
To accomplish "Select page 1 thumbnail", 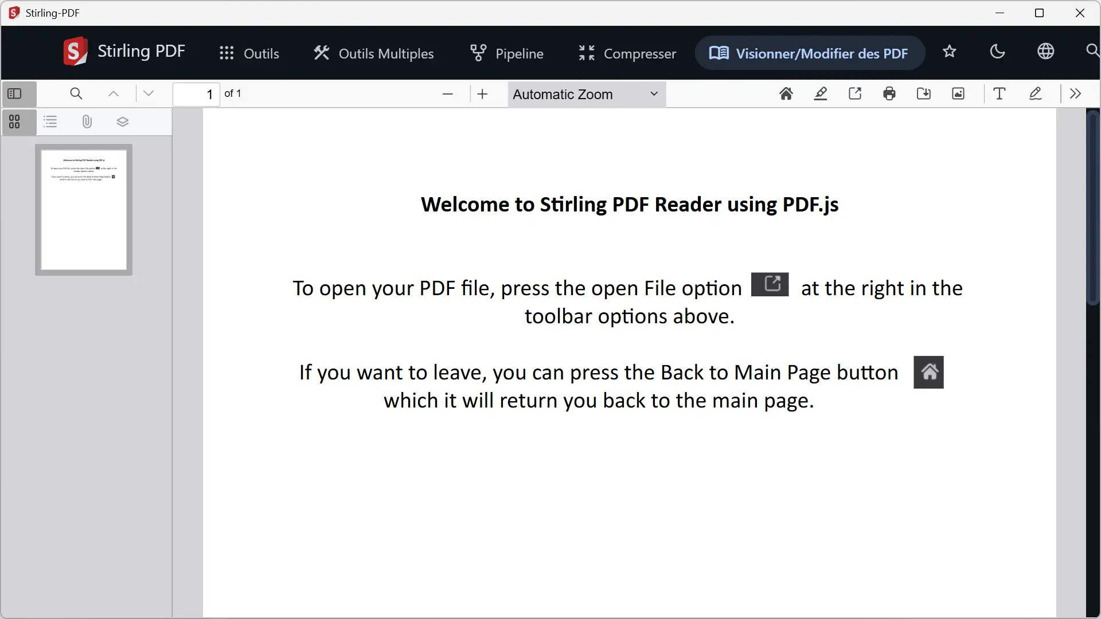I will click(x=84, y=210).
